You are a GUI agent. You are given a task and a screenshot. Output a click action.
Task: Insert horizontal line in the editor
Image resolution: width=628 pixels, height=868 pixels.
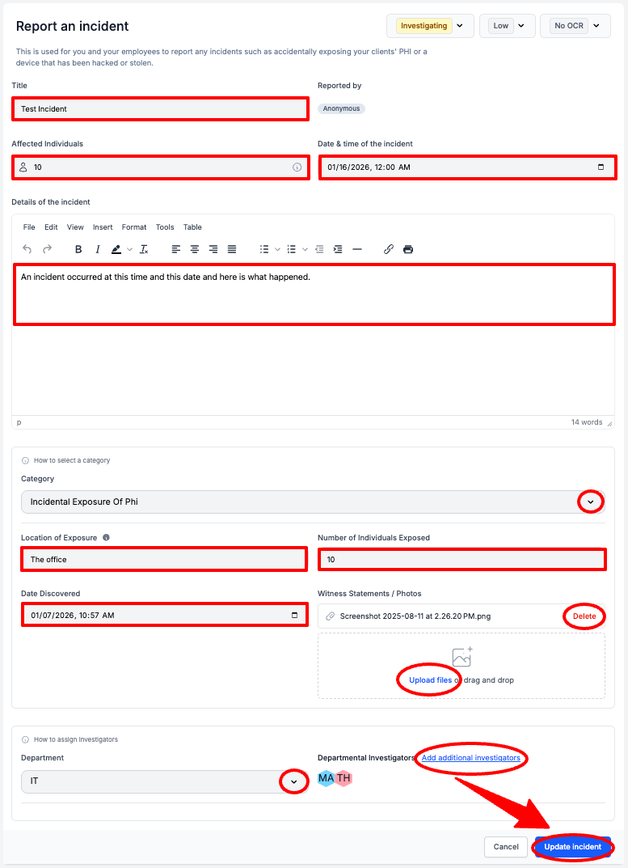pos(357,249)
